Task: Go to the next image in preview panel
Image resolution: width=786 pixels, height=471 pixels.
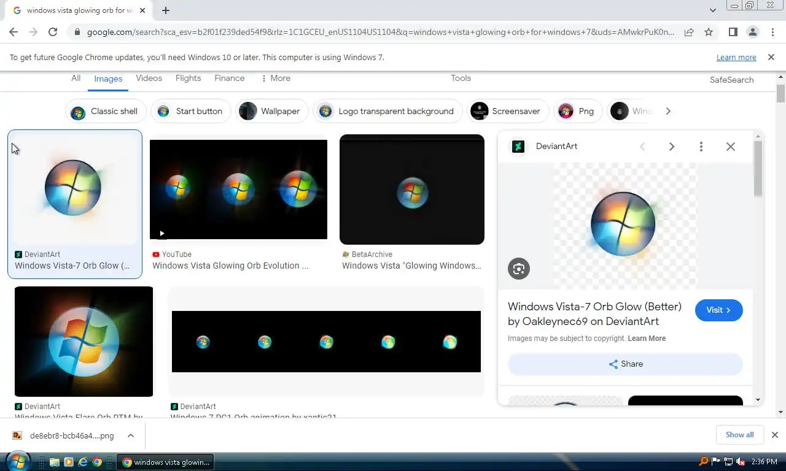Action: pyautogui.click(x=671, y=147)
